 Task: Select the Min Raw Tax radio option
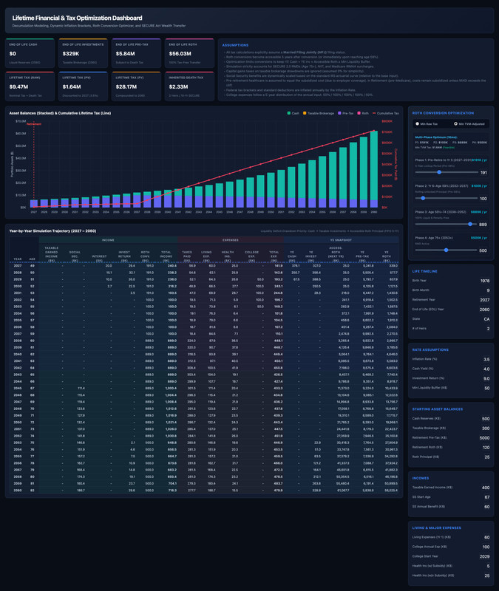click(417, 123)
